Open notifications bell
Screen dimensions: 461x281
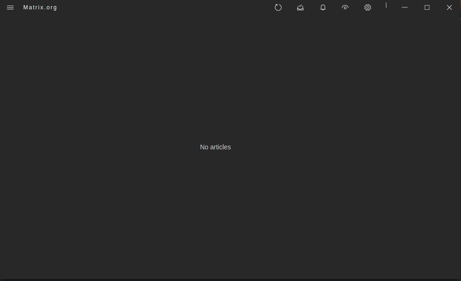point(323,7)
